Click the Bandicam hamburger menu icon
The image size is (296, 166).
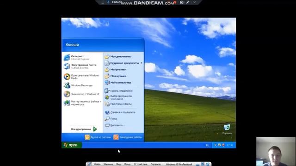(x=103, y=2)
